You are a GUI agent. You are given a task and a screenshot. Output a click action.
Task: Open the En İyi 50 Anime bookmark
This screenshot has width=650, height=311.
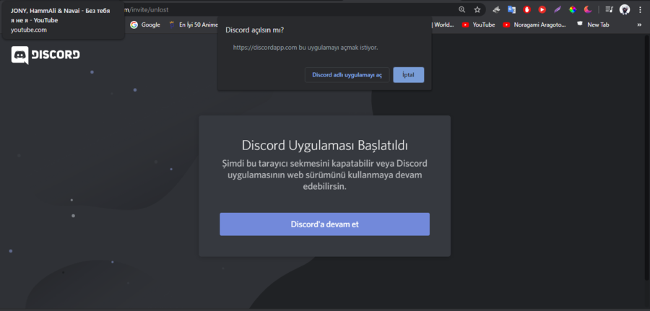pyautogui.click(x=194, y=25)
